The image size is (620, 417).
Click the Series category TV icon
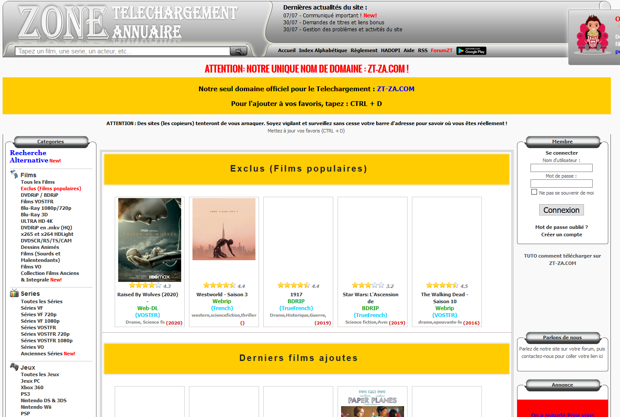(14, 293)
